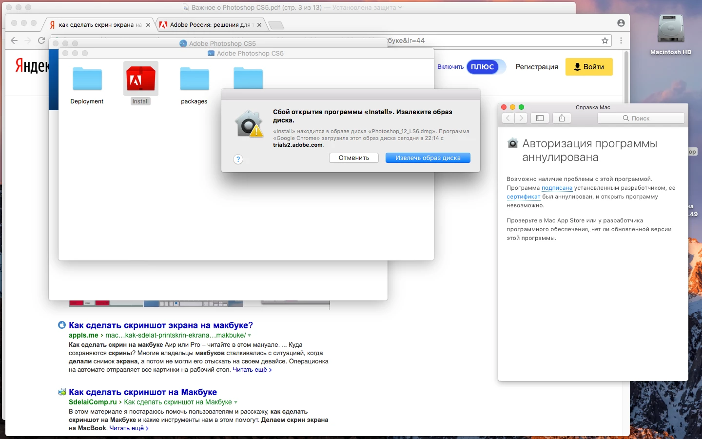Switch to как сделать скрин экрана tab

coord(100,25)
